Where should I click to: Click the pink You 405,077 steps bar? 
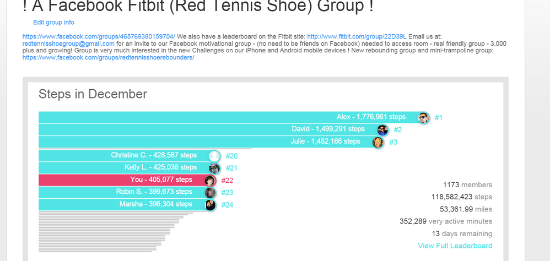coord(124,180)
